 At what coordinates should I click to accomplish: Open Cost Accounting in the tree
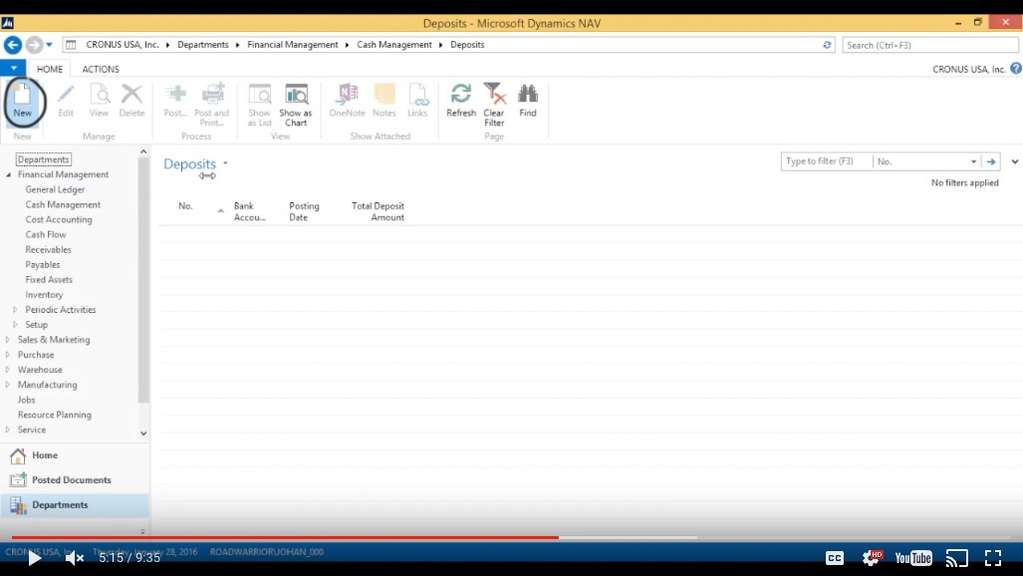(59, 219)
